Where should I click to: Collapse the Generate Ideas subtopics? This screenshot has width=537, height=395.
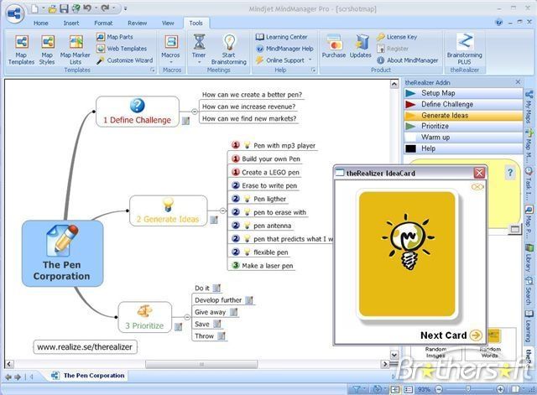[x=222, y=210]
